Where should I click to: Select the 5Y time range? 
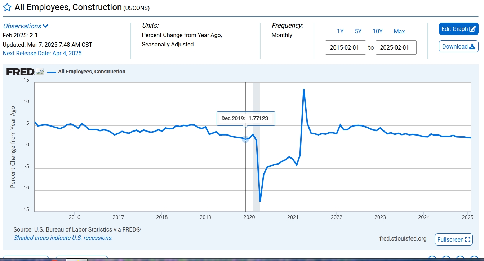click(x=358, y=32)
